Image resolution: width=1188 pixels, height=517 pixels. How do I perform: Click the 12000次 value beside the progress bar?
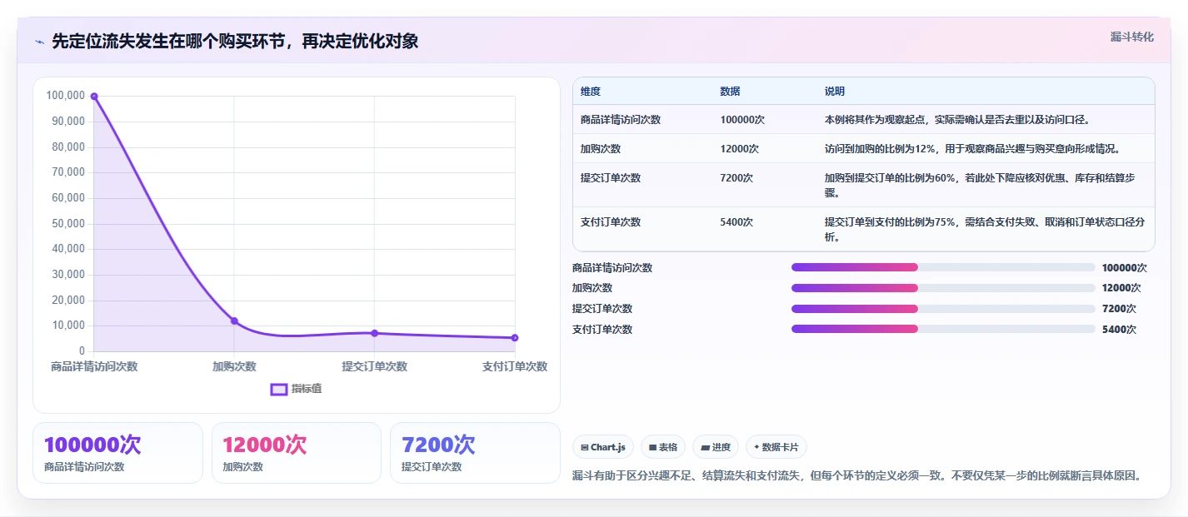tap(1121, 288)
